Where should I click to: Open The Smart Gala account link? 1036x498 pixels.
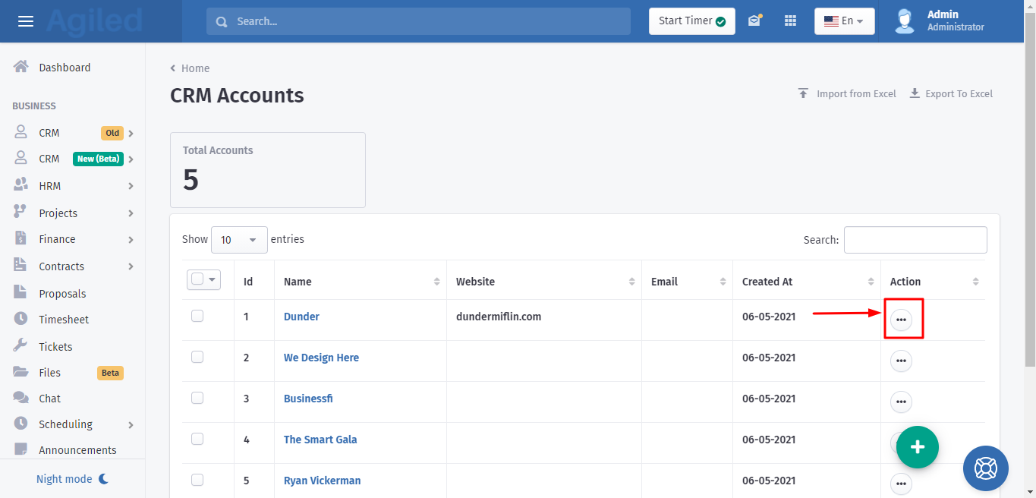320,440
